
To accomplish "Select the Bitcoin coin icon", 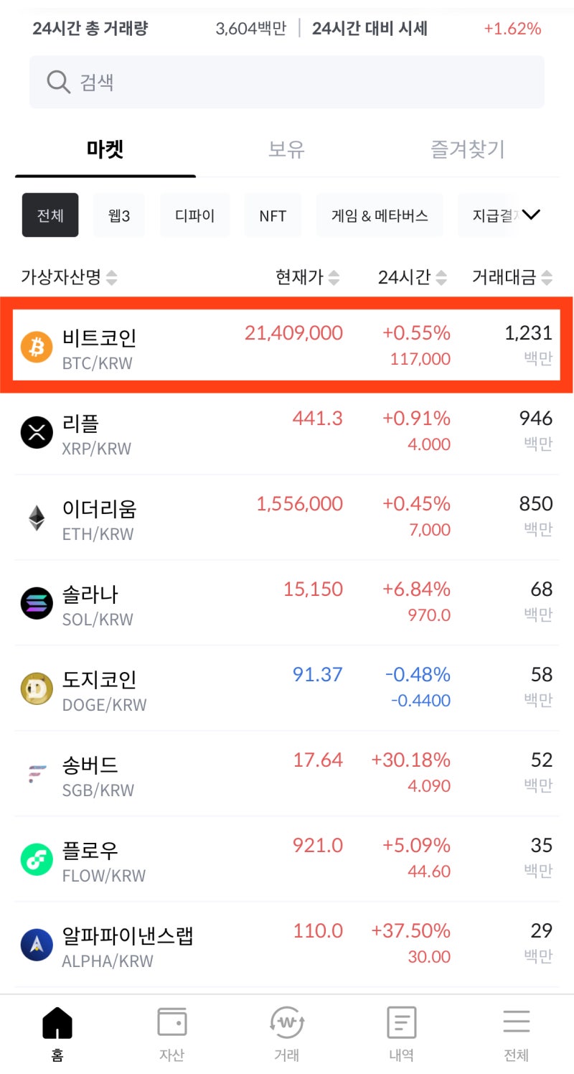I will [36, 345].
